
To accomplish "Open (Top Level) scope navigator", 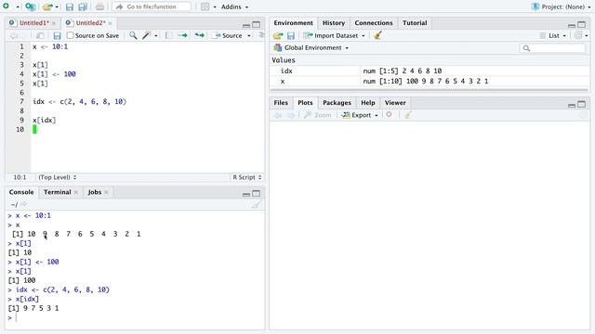I will (58, 177).
